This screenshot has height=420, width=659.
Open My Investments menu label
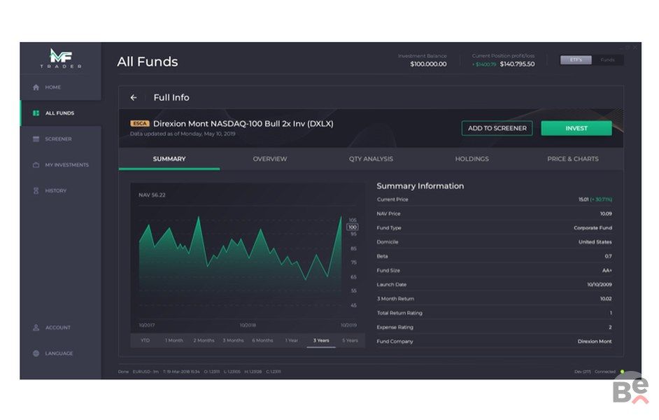coord(67,164)
